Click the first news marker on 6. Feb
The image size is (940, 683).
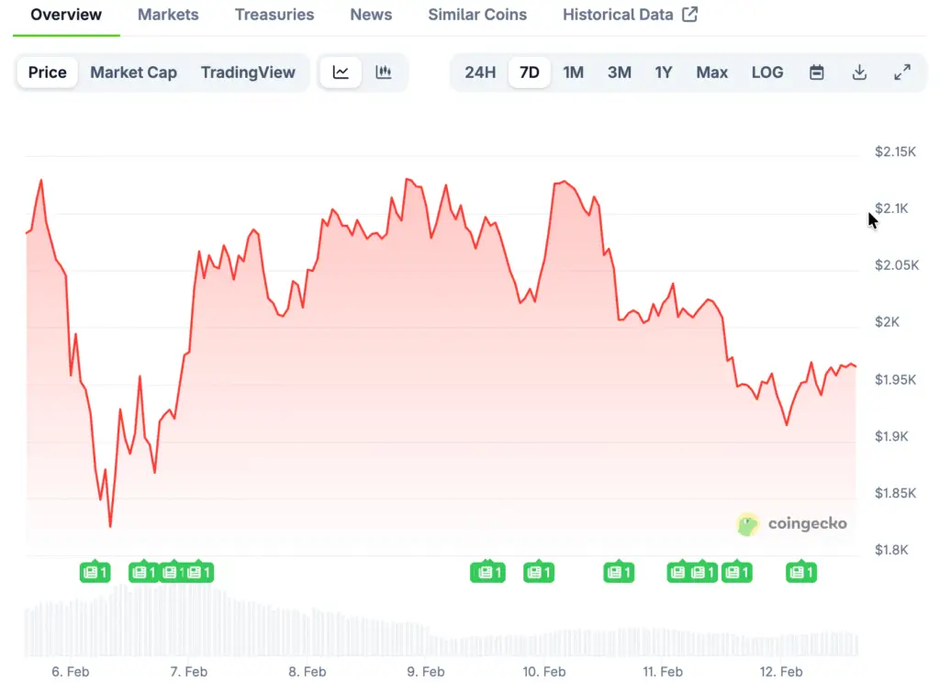(95, 573)
